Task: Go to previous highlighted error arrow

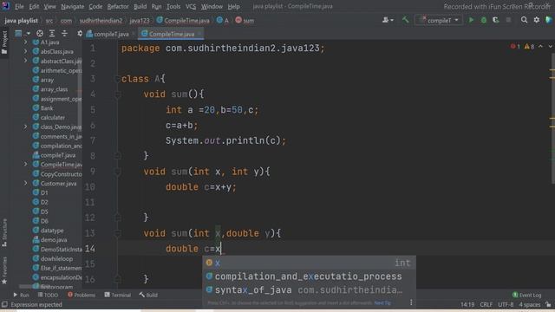Action: coord(540,46)
